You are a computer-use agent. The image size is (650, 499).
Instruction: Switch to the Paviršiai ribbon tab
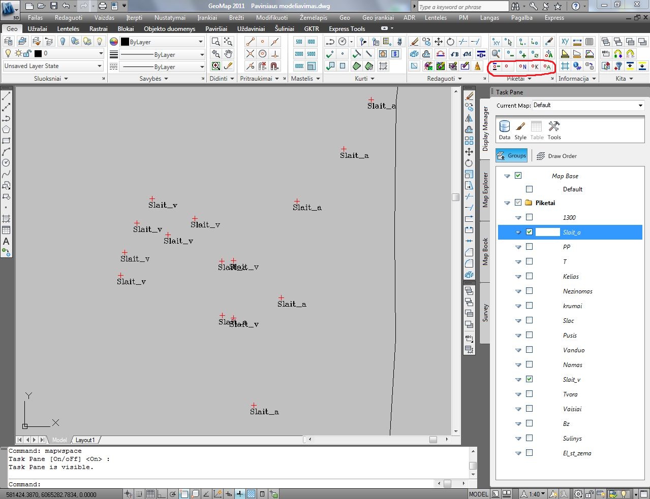pyautogui.click(x=216, y=29)
